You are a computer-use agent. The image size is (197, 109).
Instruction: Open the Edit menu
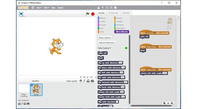46,8
